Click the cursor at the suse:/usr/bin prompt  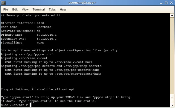click(31, 105)
